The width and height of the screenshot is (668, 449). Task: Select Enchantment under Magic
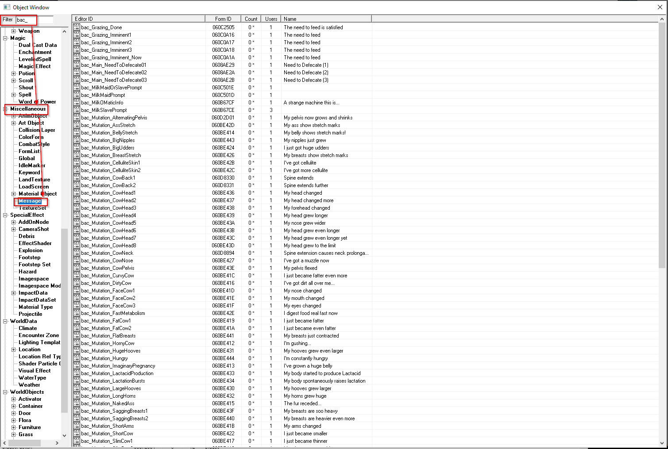(35, 52)
